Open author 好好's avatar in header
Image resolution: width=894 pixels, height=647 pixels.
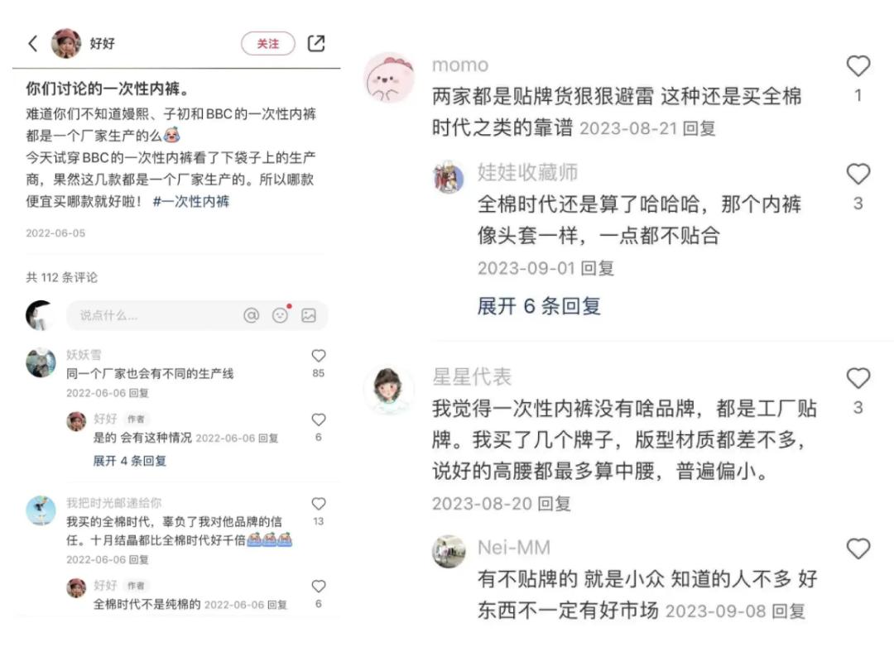[x=66, y=43]
